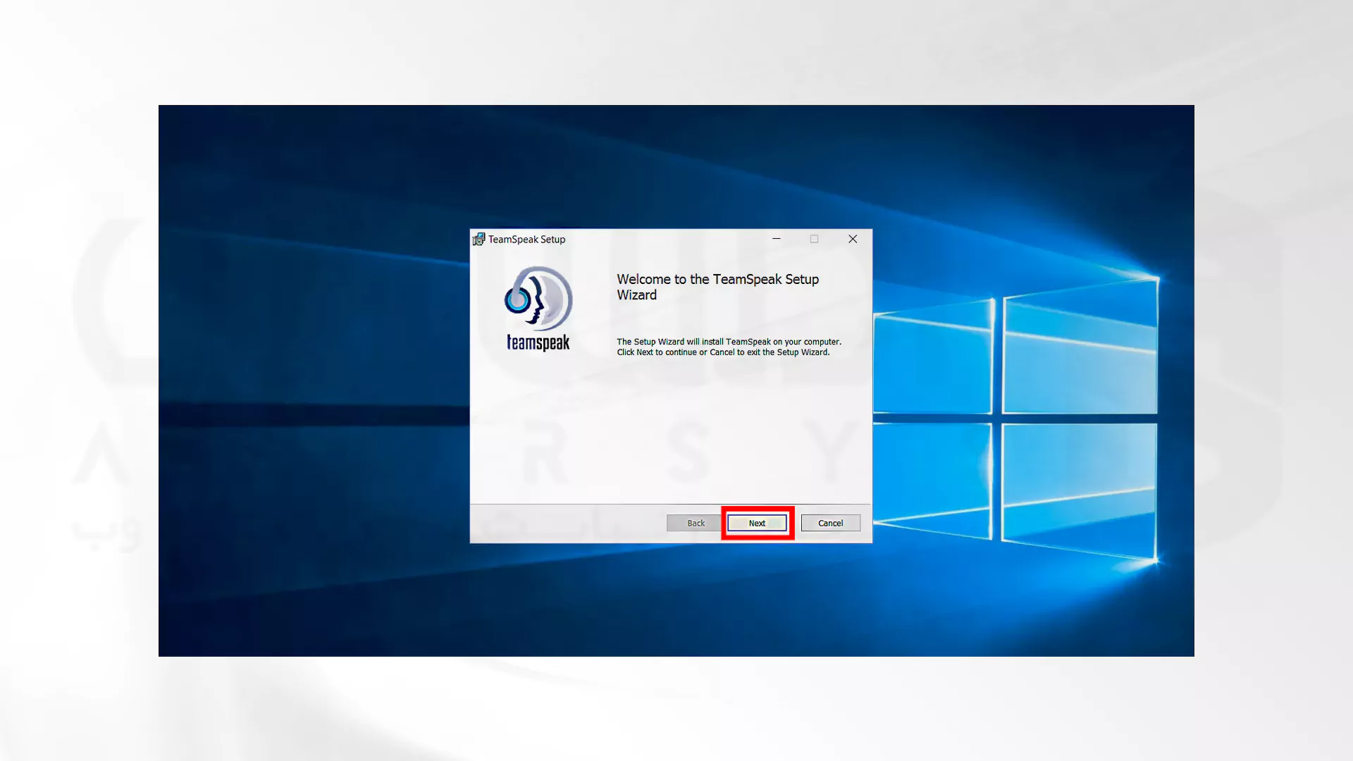Minimize the TeamSpeak Setup window
The height and width of the screenshot is (761, 1353).
pyautogui.click(x=777, y=239)
